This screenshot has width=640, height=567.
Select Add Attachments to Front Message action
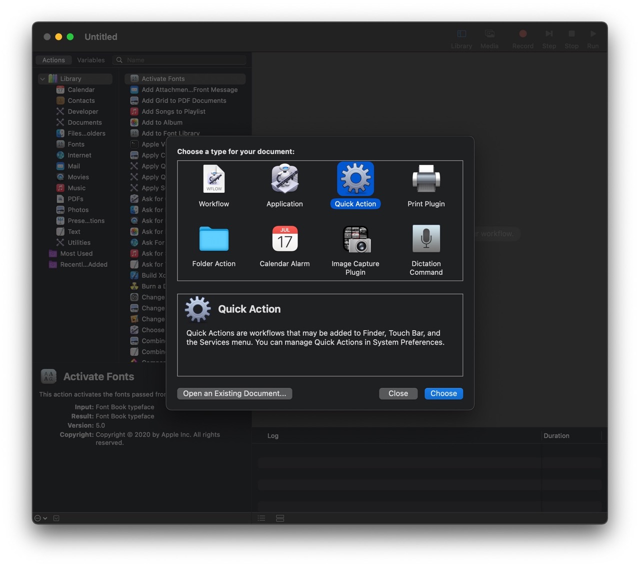tap(185, 90)
